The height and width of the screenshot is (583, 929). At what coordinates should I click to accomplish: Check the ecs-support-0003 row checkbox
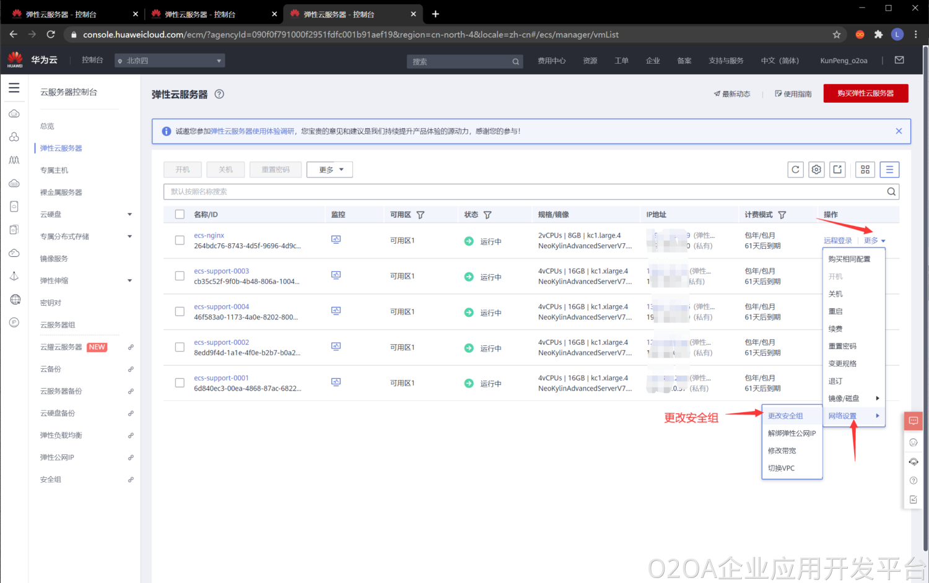point(180,276)
